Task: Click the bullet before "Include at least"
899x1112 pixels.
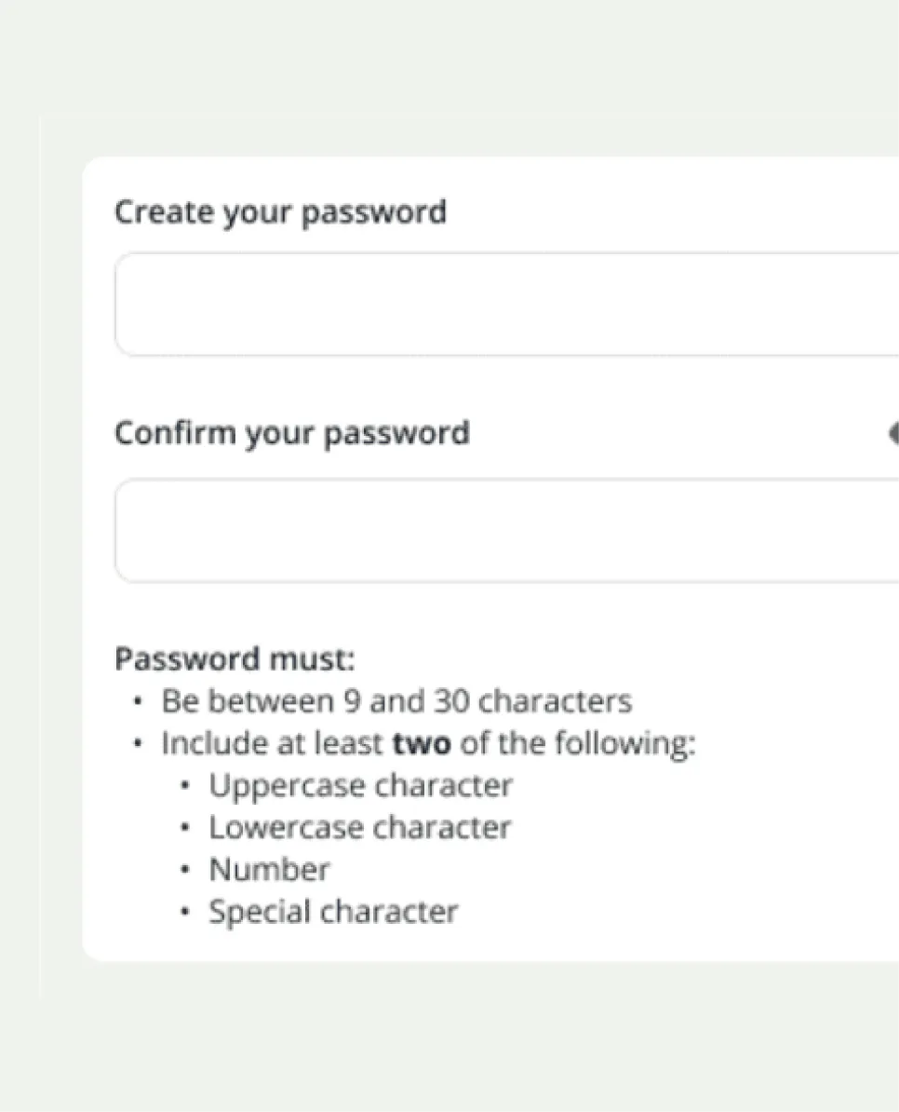Action: click(x=139, y=744)
